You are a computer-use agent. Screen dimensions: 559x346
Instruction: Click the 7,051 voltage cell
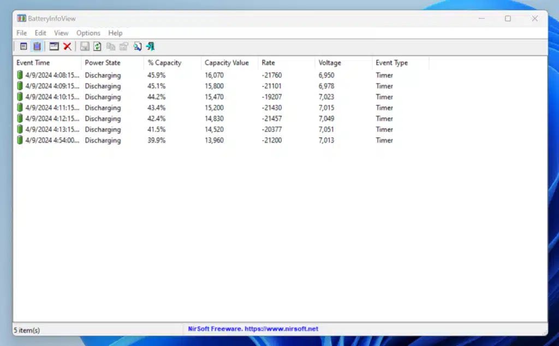pos(326,129)
